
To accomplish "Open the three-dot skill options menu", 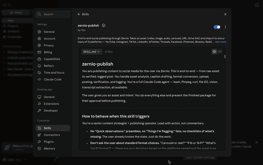I will [225, 27].
